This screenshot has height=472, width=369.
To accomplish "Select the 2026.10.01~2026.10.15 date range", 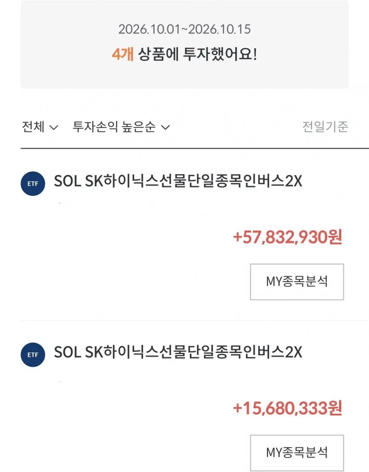I will coord(184,29).
